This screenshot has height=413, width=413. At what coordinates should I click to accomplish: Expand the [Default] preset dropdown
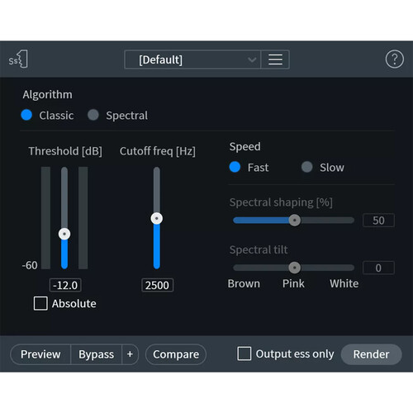pos(192,59)
